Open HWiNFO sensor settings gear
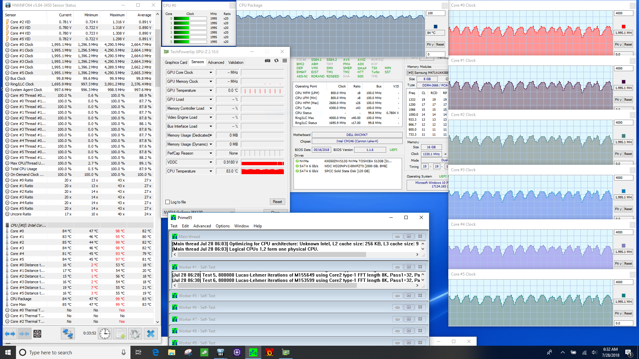639x359 pixels. 135,334
